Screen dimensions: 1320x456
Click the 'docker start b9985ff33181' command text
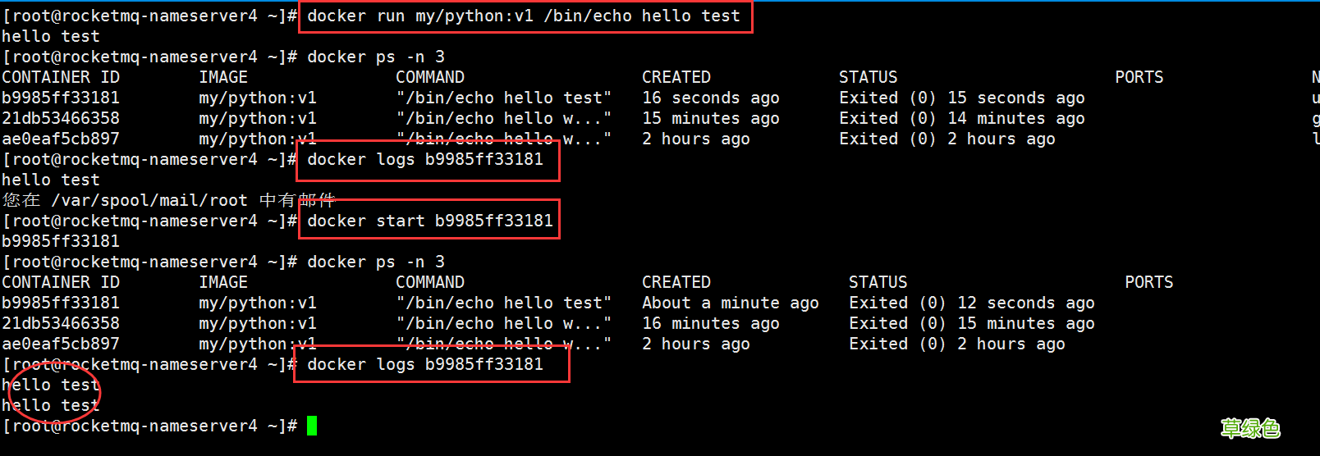429,221
